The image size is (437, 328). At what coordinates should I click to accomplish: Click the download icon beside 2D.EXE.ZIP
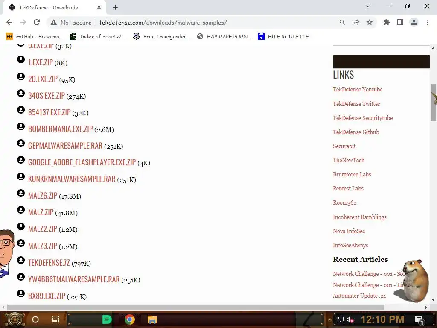click(x=21, y=76)
